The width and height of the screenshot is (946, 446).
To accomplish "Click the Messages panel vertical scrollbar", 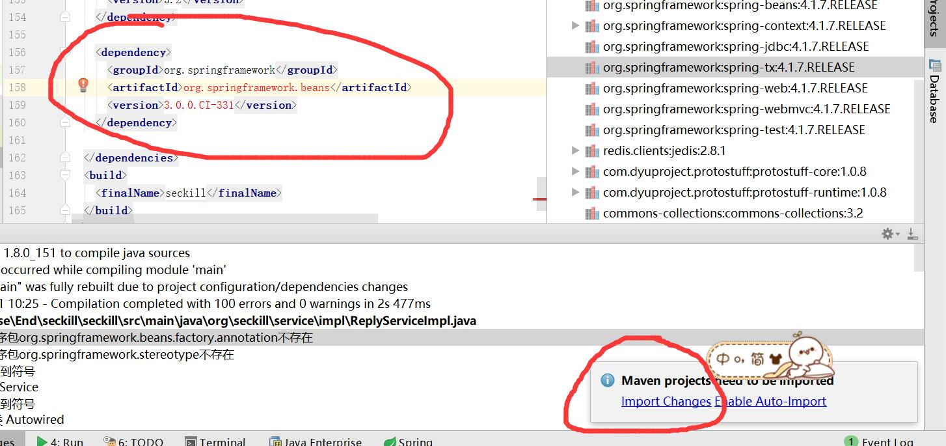I will tap(919, 257).
